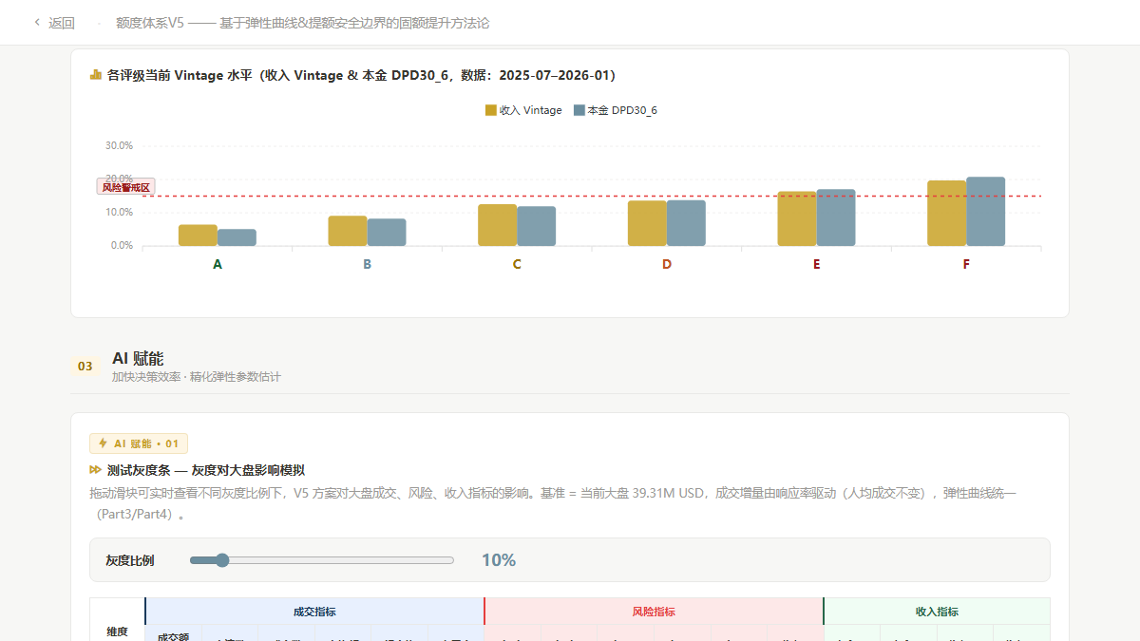
Task: Click the gold 收入 Vintage bar for F
Action: click(947, 213)
